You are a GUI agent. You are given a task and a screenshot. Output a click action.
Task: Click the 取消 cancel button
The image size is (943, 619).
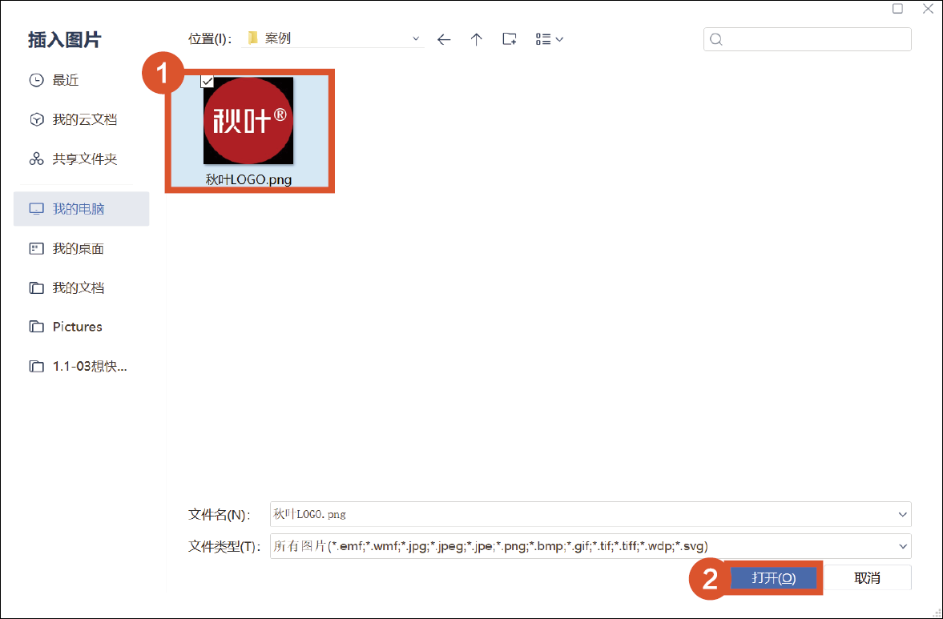point(867,578)
